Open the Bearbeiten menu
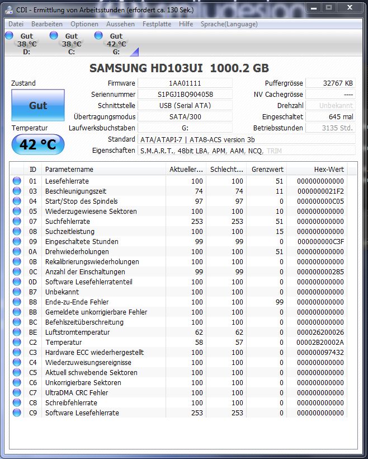 (47, 24)
